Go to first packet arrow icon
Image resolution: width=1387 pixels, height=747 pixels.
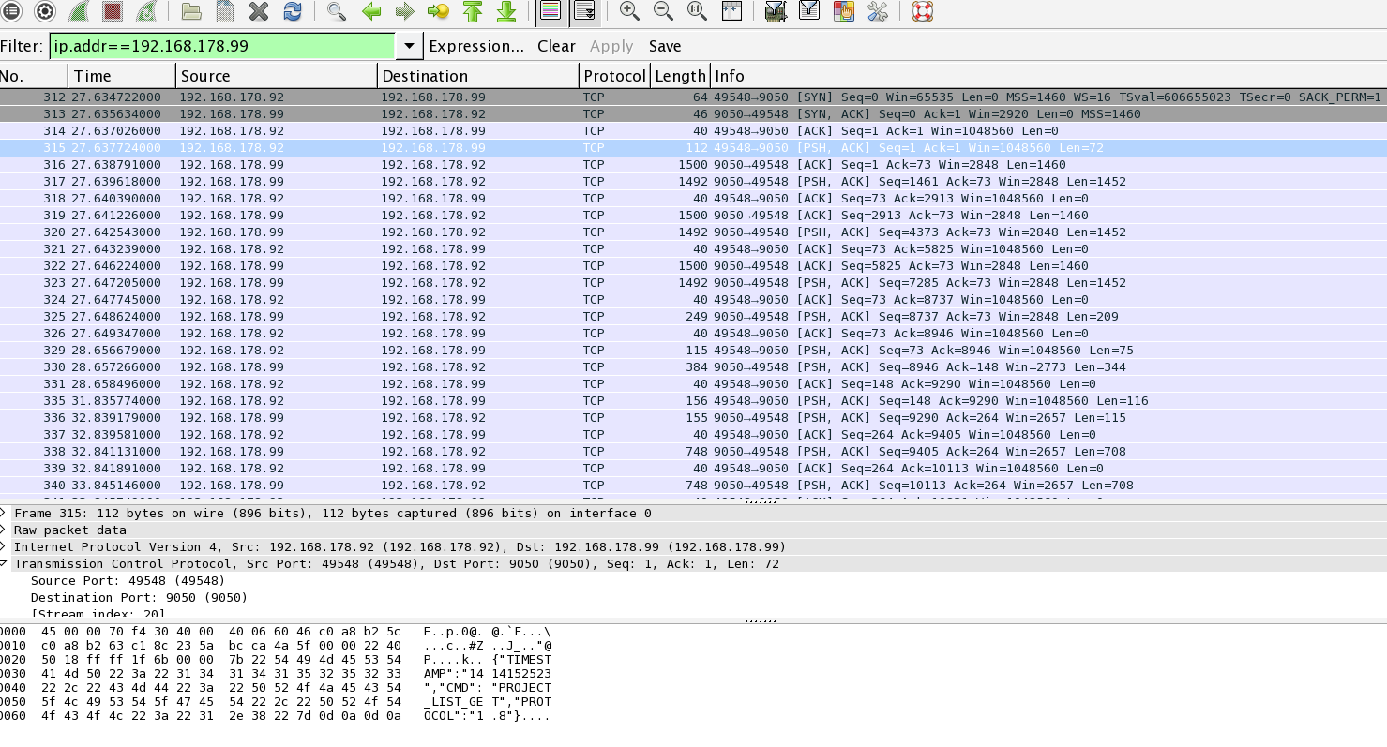click(472, 11)
